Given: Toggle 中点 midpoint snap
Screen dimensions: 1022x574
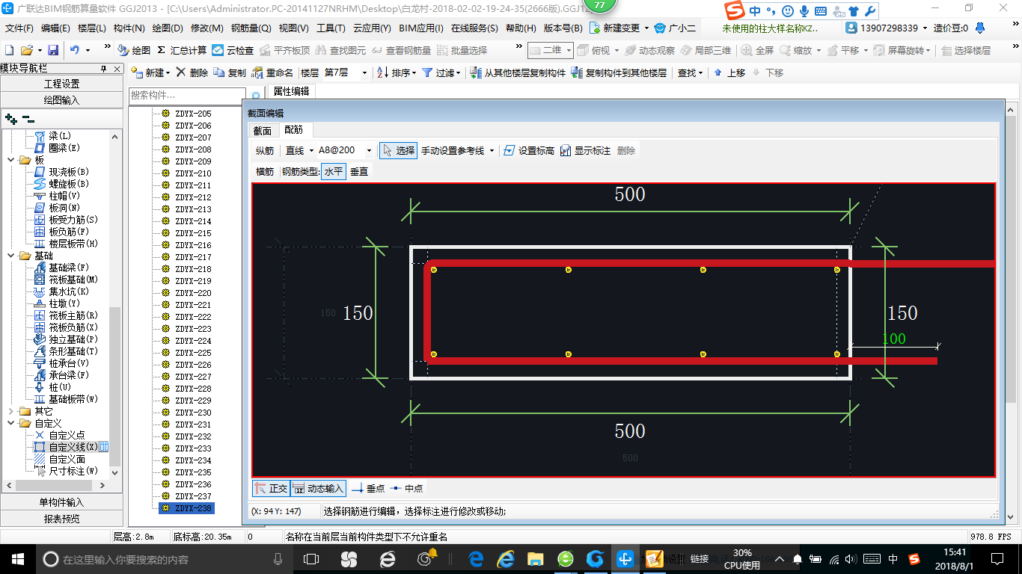Looking at the screenshot, I should (407, 488).
